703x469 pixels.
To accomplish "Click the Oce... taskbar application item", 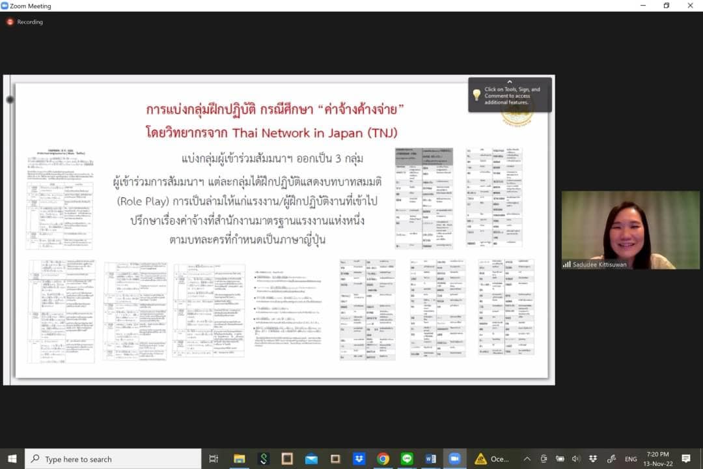I will [x=492, y=459].
